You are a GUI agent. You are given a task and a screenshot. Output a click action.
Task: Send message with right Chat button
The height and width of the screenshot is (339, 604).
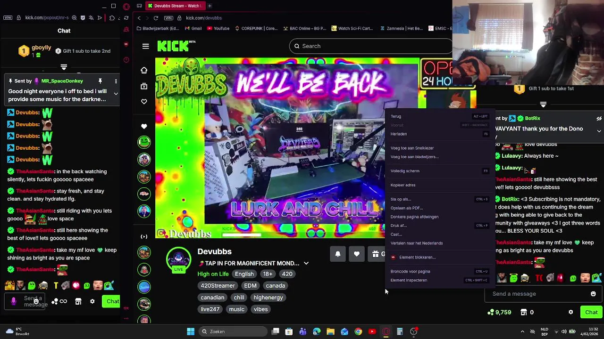591,312
